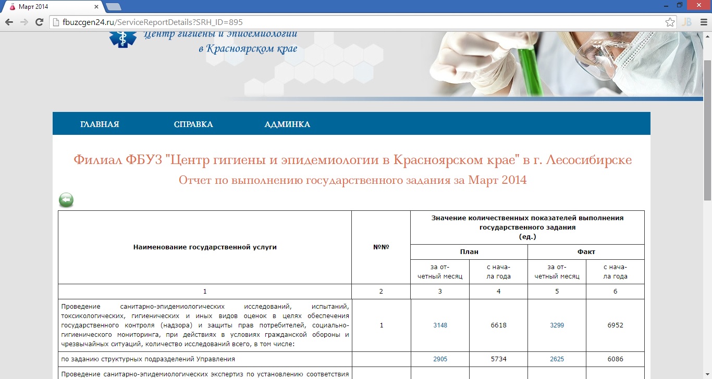The height and width of the screenshot is (379, 712).
Task: Click the "Факт" column header
Action: click(586, 252)
